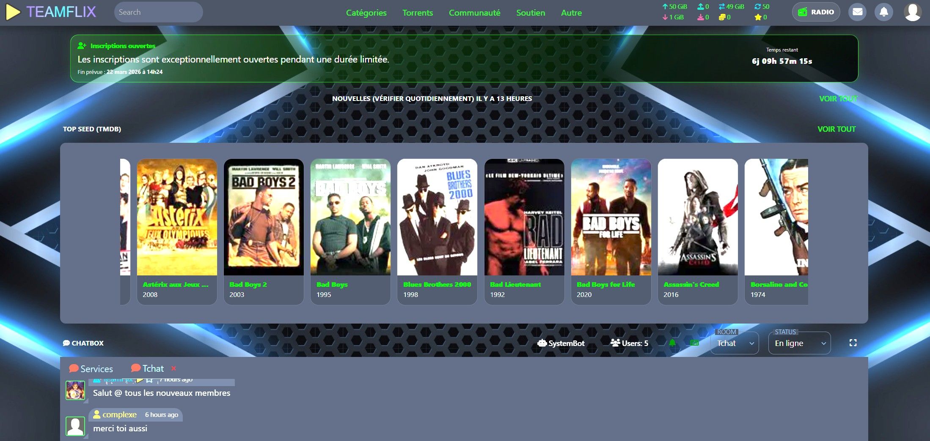Click the TEAMFLIX logo
This screenshot has height=441, width=930.
(51, 12)
